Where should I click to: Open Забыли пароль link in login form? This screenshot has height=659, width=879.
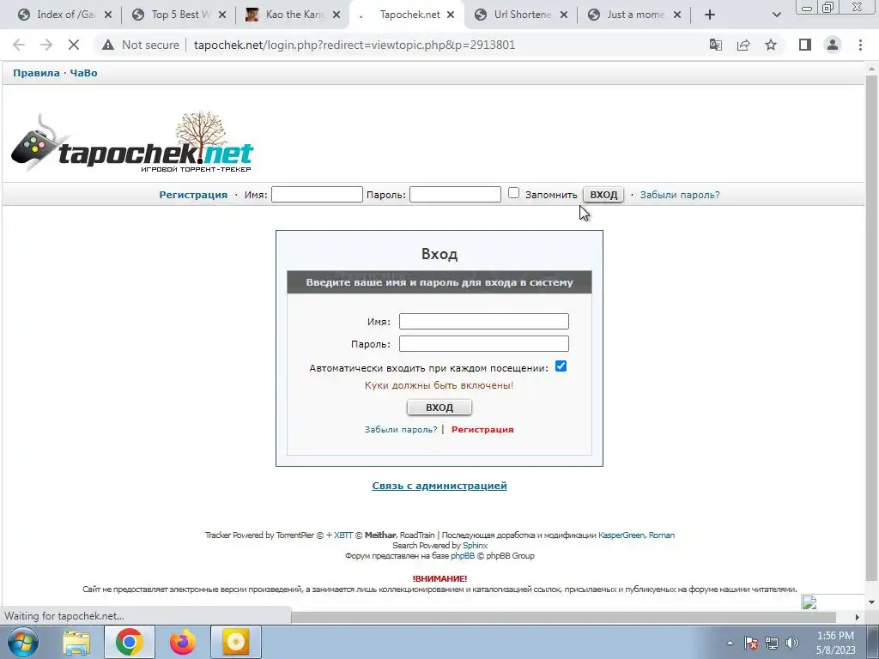pyautogui.click(x=401, y=429)
